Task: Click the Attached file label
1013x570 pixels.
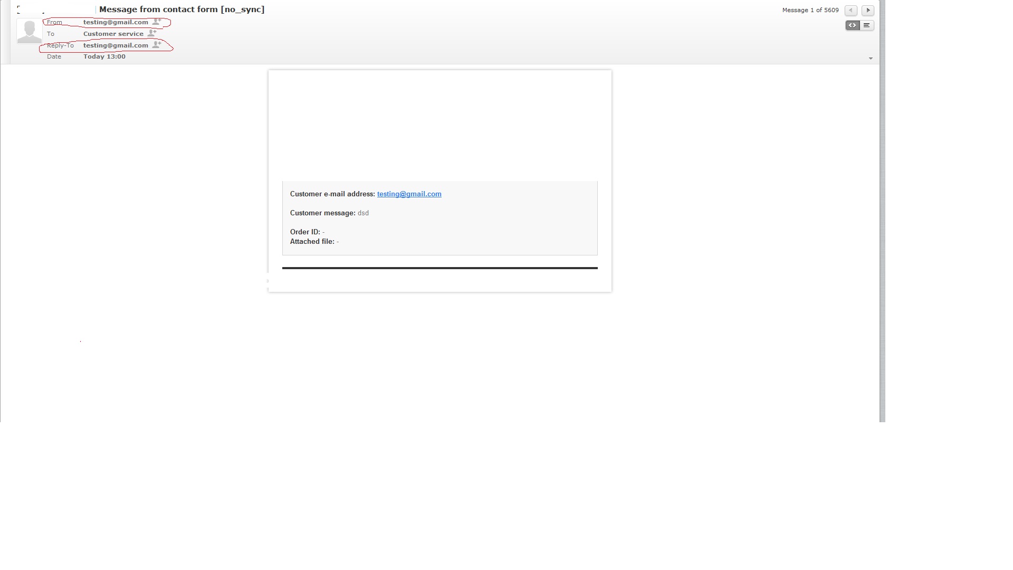Action: point(312,242)
